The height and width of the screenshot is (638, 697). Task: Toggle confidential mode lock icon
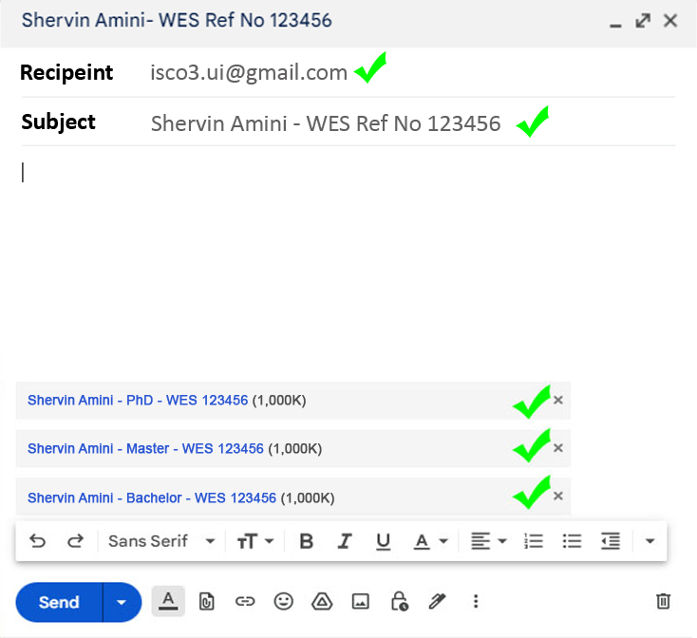[x=399, y=602]
